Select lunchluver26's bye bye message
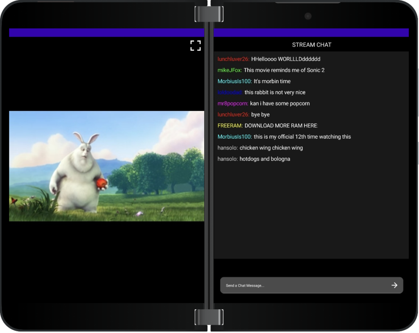 coord(260,115)
